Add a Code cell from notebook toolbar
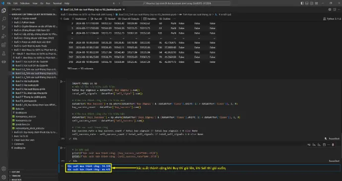This screenshot has width=342, height=181. (64, 19)
